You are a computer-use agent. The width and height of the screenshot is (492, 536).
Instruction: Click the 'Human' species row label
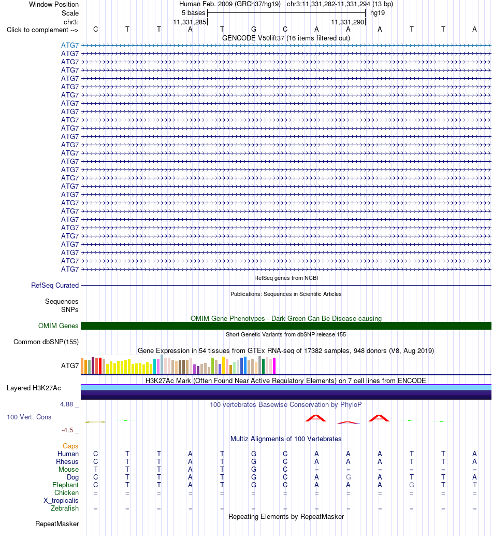tap(68, 454)
